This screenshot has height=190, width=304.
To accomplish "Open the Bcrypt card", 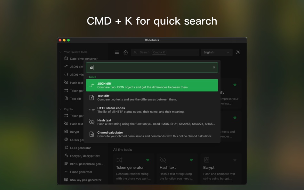I will [x=221, y=169].
